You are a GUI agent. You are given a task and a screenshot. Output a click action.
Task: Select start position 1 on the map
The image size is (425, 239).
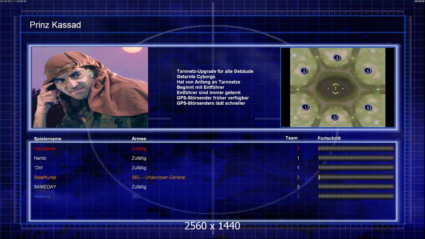tap(305, 107)
